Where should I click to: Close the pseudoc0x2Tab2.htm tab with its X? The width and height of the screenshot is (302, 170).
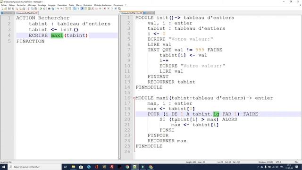coord(37,13)
